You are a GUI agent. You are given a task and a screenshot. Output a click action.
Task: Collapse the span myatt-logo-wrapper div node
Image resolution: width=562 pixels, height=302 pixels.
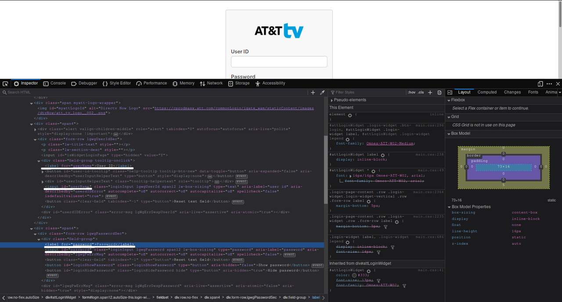pos(32,103)
